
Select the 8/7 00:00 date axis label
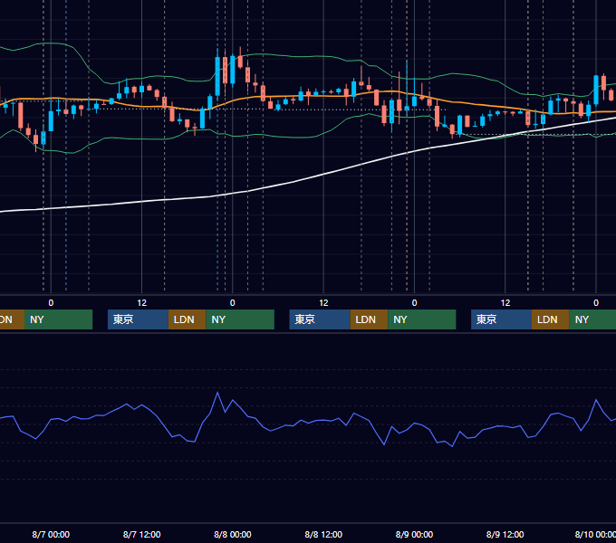tap(51, 534)
